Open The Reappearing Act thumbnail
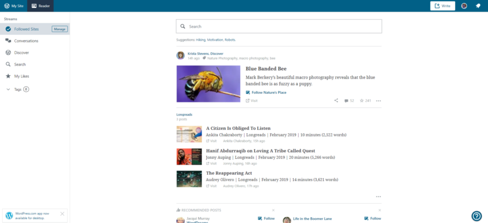This screenshot has height=223, width=488. tap(189, 179)
